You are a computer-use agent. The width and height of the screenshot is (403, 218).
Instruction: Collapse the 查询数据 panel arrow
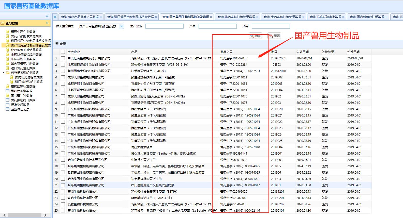click(47, 23)
